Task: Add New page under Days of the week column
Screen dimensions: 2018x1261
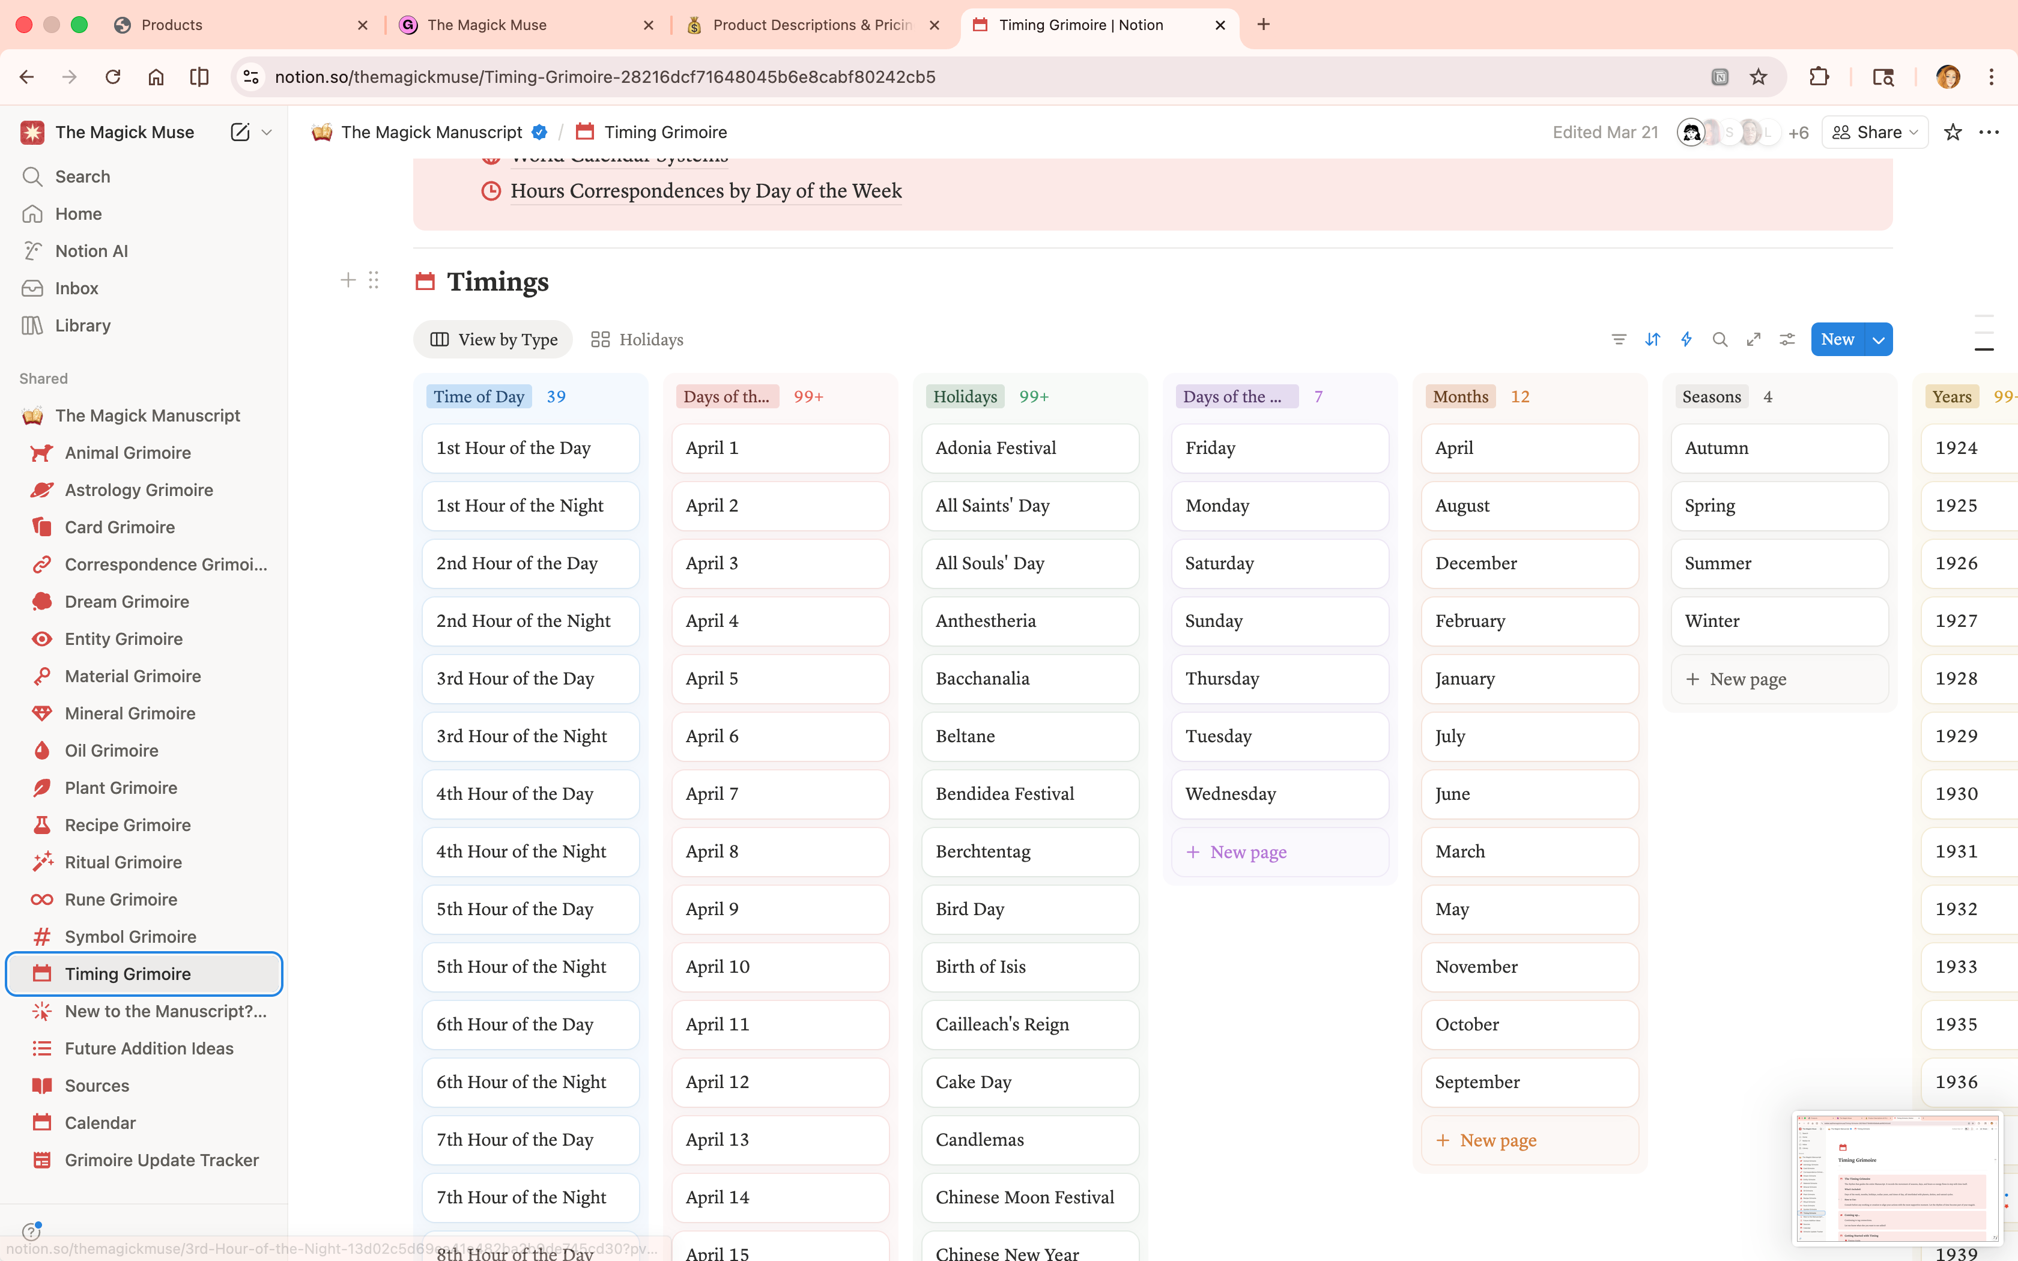Action: (x=1279, y=851)
